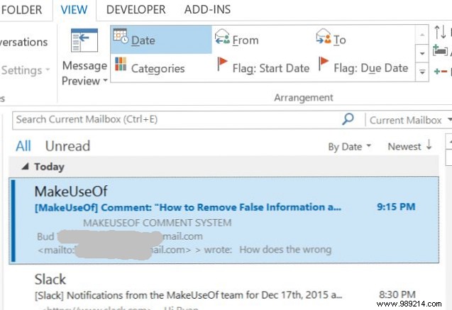Click the Add Columns icon
Image resolution: width=452 pixels, height=310 pixels.
tap(440, 50)
